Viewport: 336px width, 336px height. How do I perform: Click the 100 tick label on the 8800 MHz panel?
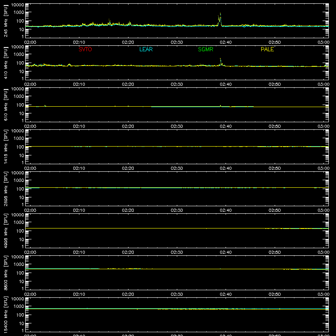pyautogui.click(x=20, y=273)
